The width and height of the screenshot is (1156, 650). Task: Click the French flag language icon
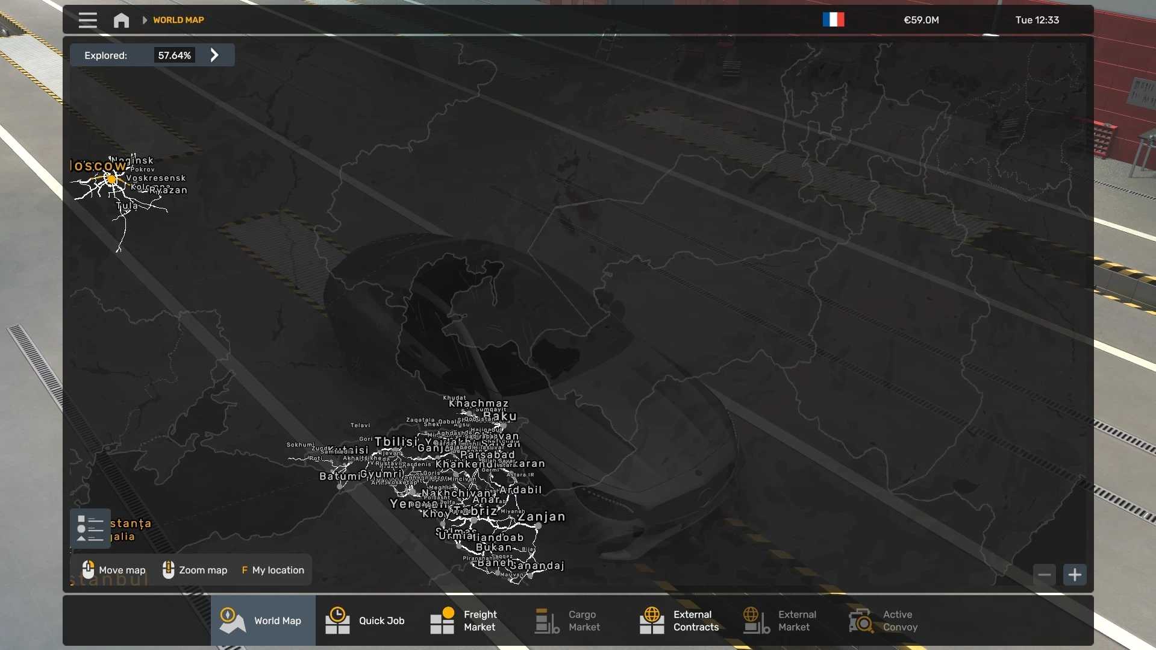tap(833, 20)
